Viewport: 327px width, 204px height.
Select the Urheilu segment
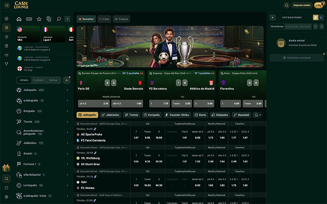point(24,80)
